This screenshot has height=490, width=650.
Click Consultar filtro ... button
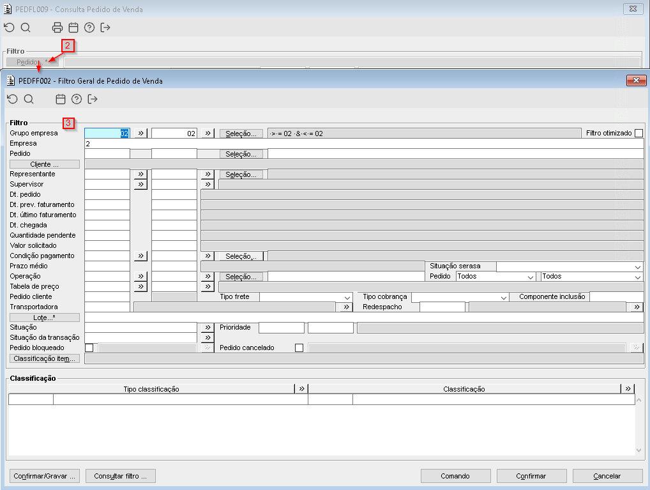[121, 476]
